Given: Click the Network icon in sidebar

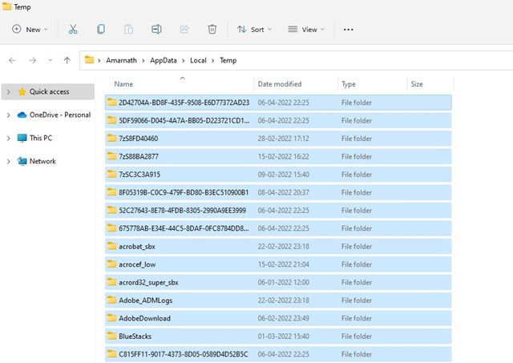Looking at the screenshot, I should point(22,161).
